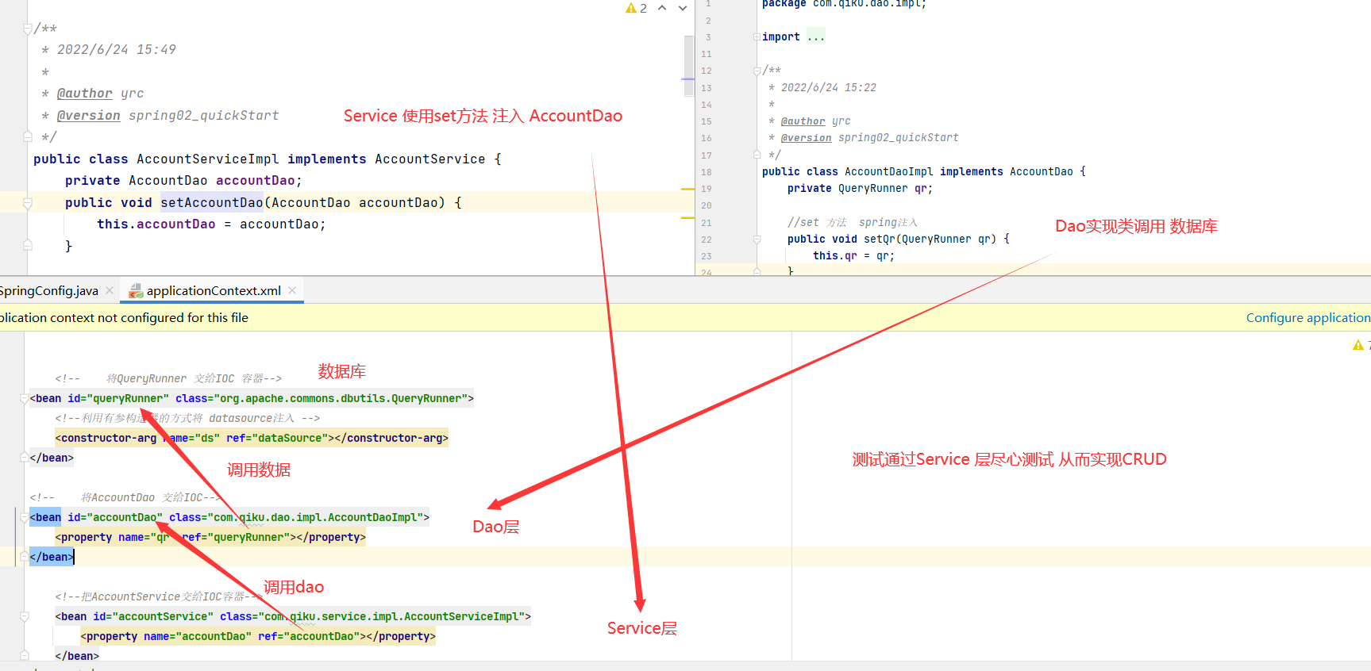Click the context not configured banner message

124,317
